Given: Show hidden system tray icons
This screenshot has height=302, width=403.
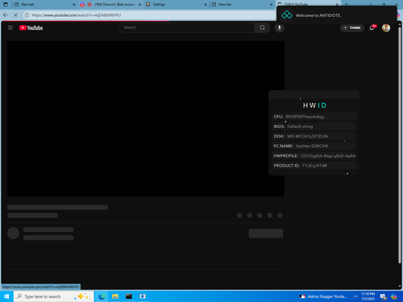Looking at the screenshot, I should (x=355, y=296).
